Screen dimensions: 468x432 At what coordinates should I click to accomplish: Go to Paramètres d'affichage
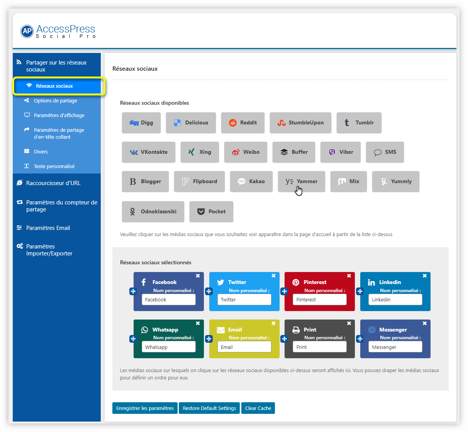pos(57,116)
